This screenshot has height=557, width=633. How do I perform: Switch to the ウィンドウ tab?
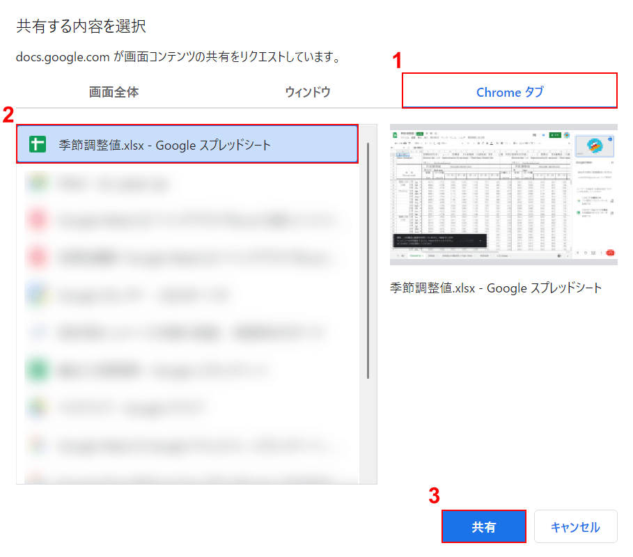point(308,92)
